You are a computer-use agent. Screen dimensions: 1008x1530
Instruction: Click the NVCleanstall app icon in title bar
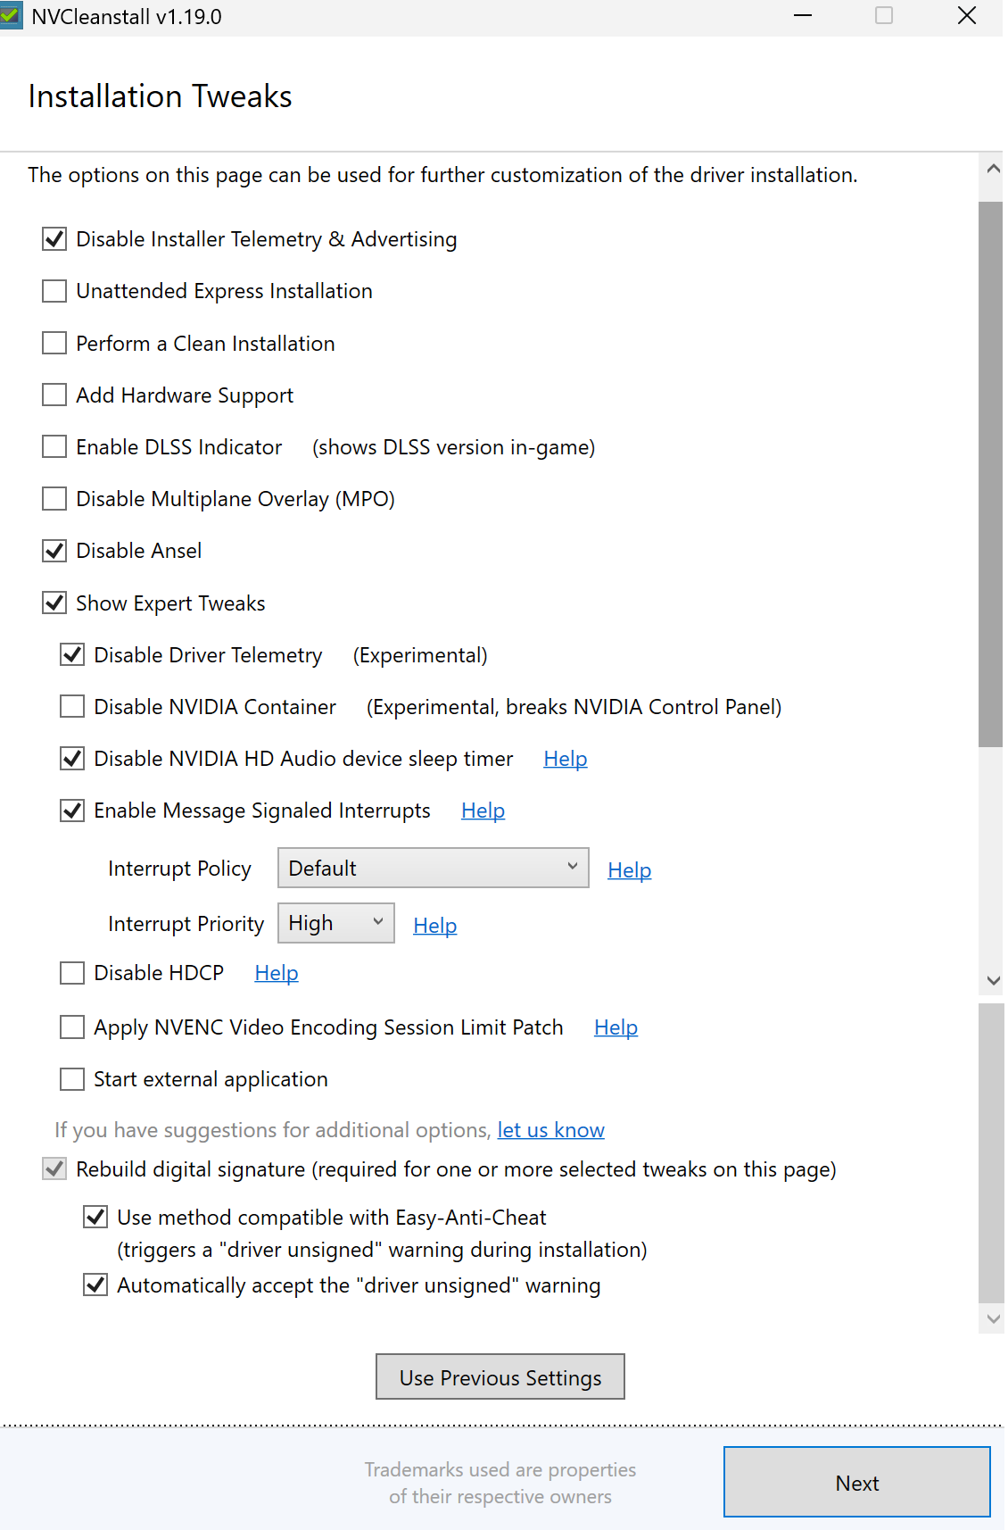11,16
